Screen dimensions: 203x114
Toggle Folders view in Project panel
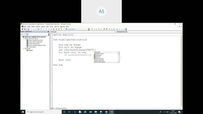27,34
